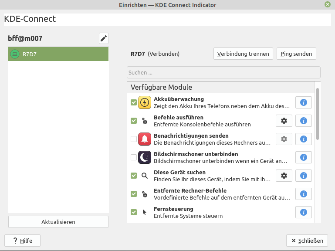The height and width of the screenshot is (251, 335).
Task: Click Verfügbare Module header
Action: tap(161, 87)
